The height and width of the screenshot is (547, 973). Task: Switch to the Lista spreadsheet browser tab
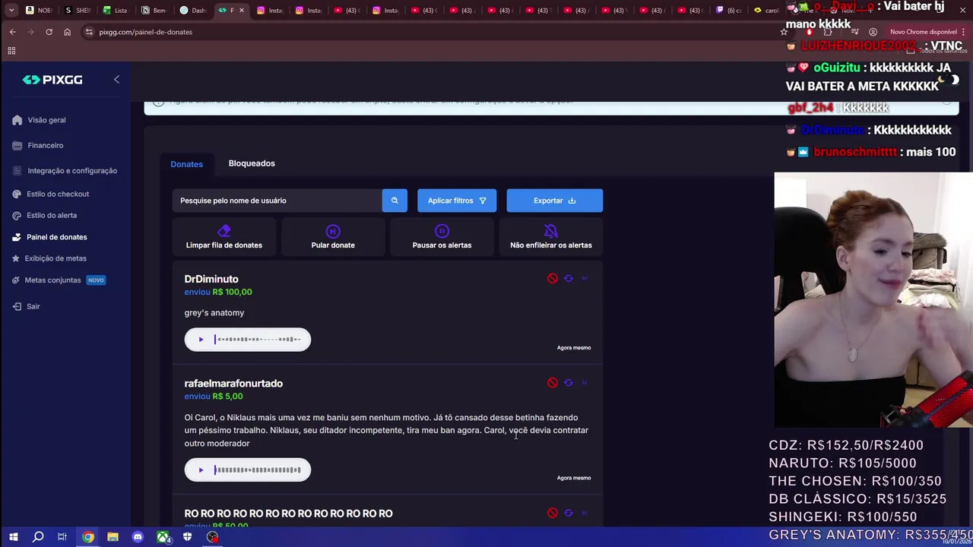pos(116,11)
